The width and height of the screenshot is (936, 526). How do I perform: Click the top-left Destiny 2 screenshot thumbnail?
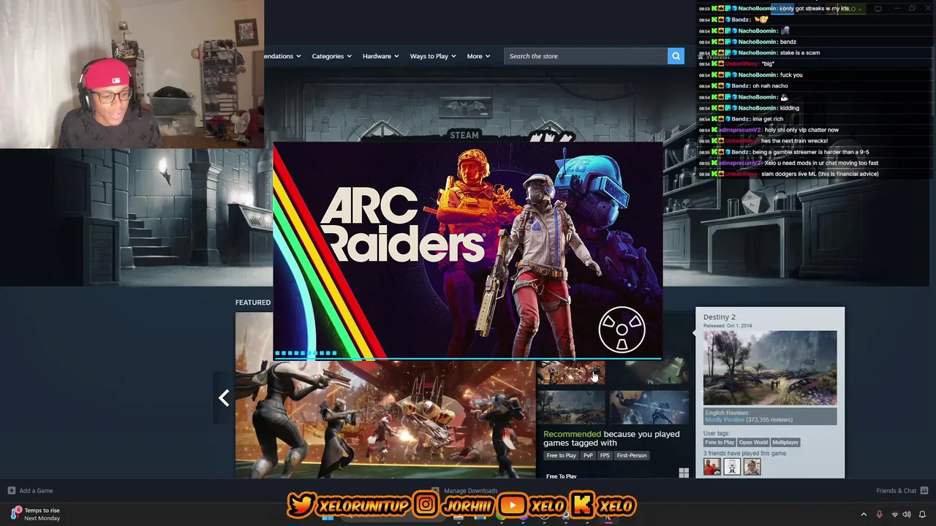pos(570,373)
